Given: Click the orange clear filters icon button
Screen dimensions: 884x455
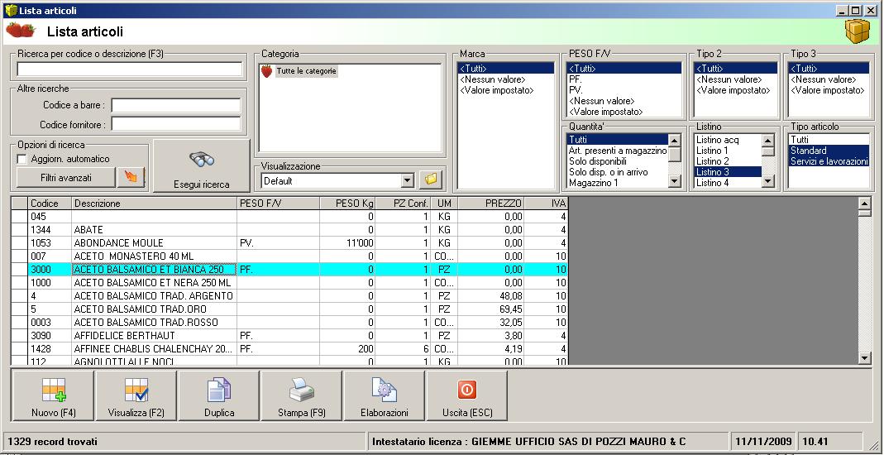Looking at the screenshot, I should pos(130,177).
